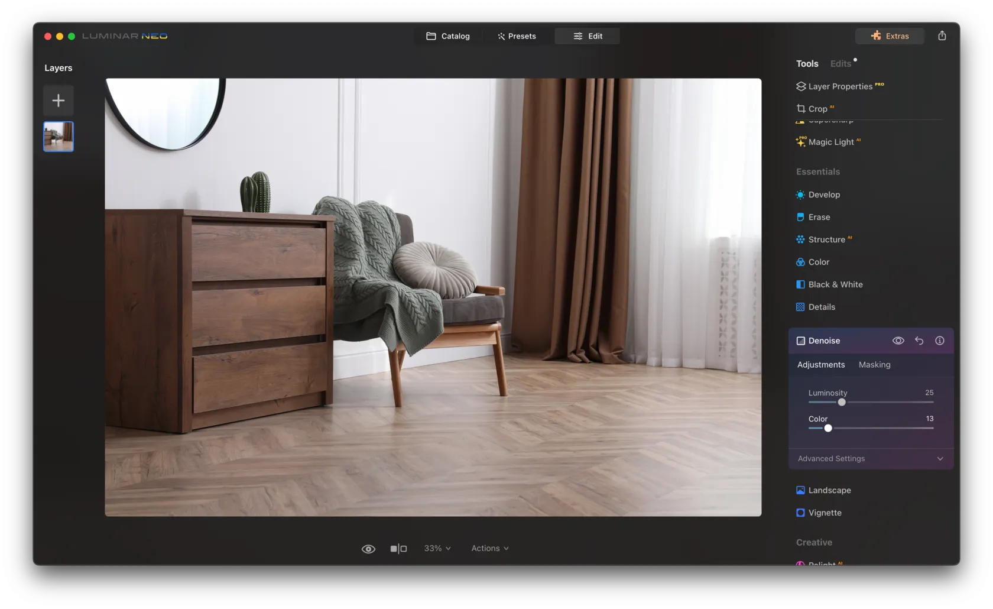Show Denoise tool info

click(x=939, y=341)
